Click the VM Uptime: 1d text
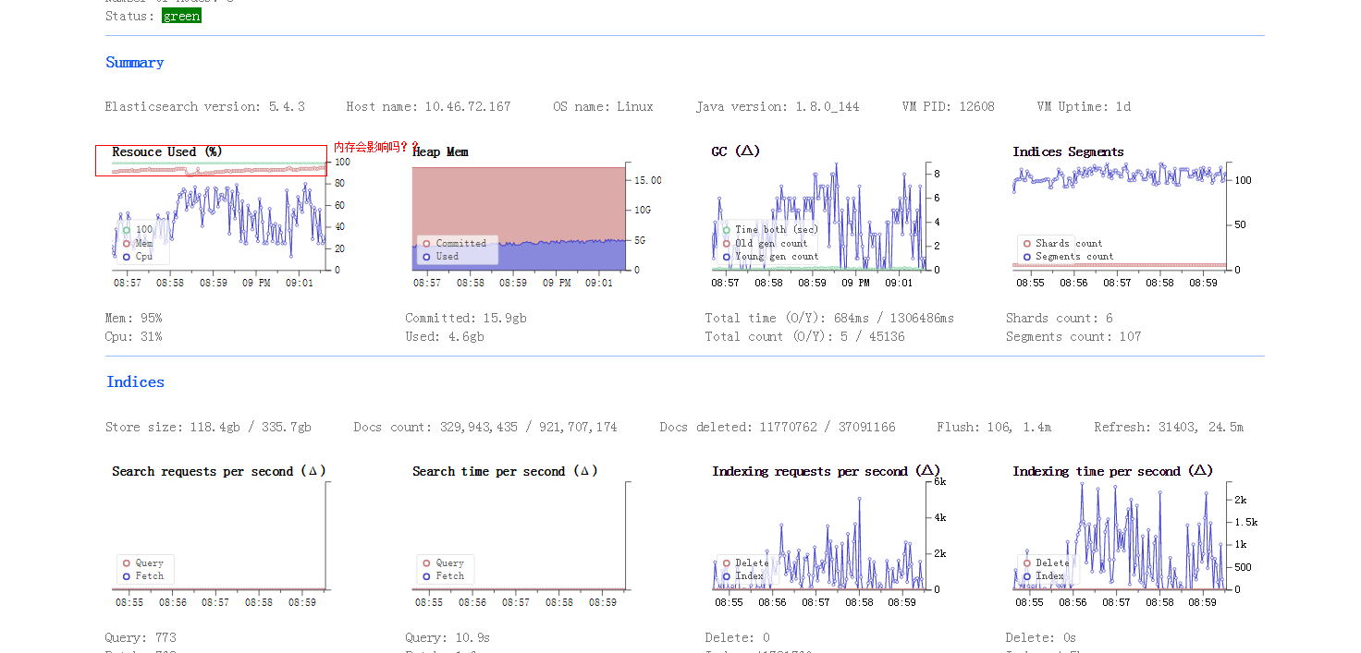The height and width of the screenshot is (653, 1361). (x=1084, y=107)
